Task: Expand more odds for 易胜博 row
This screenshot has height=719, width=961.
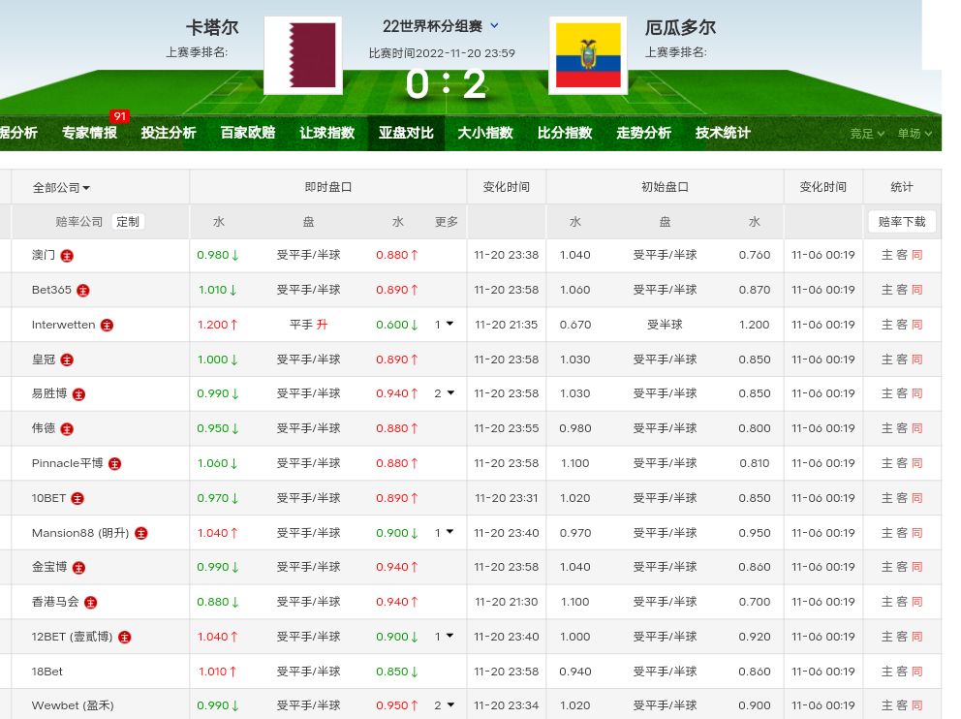Action: [444, 393]
